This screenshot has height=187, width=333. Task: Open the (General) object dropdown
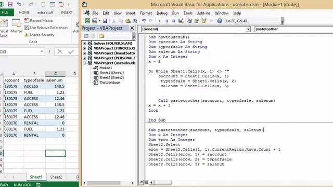[x=248, y=29]
